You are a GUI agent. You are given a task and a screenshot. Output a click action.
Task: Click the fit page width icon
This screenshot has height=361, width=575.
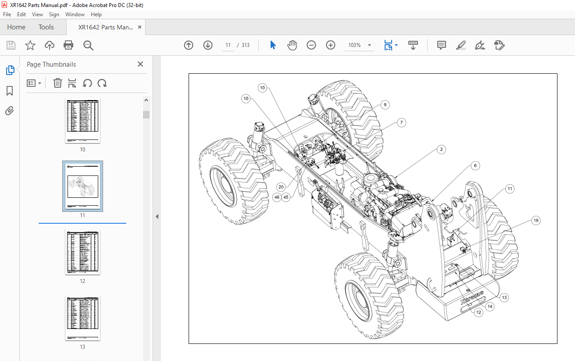(388, 45)
